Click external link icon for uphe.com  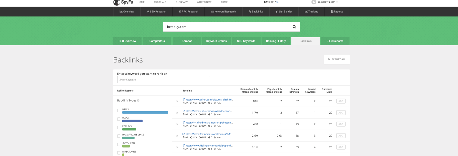pos(184,111)
